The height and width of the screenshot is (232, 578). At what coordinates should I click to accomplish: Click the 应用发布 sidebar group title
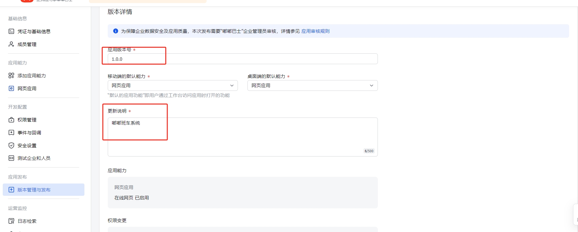click(17, 177)
